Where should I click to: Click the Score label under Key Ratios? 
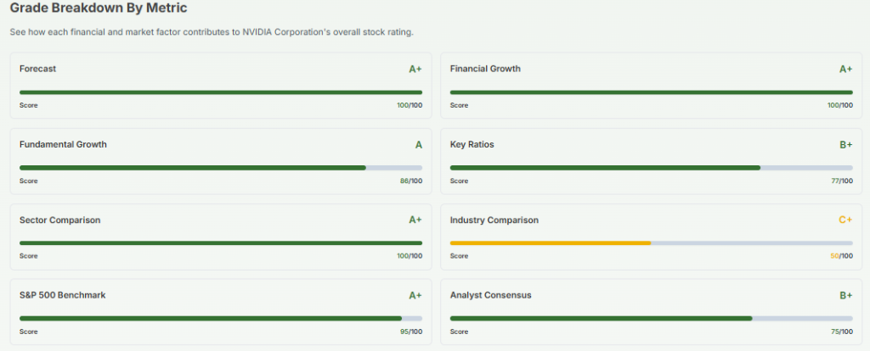pos(459,181)
